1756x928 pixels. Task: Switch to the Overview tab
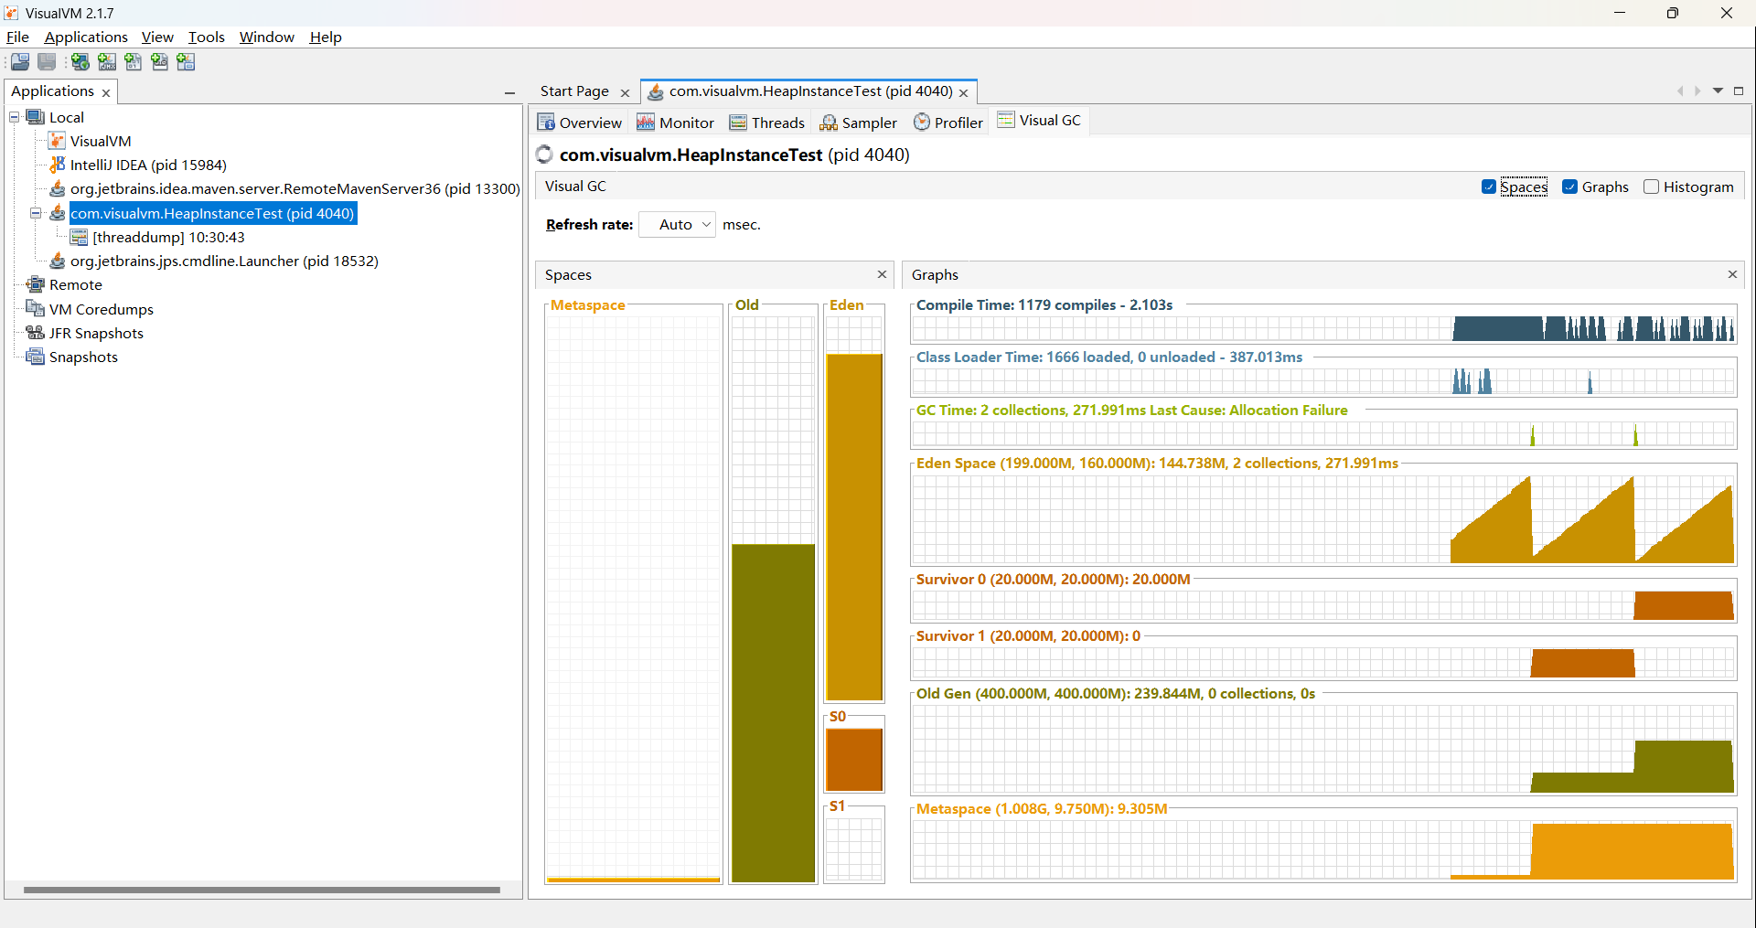(x=579, y=123)
